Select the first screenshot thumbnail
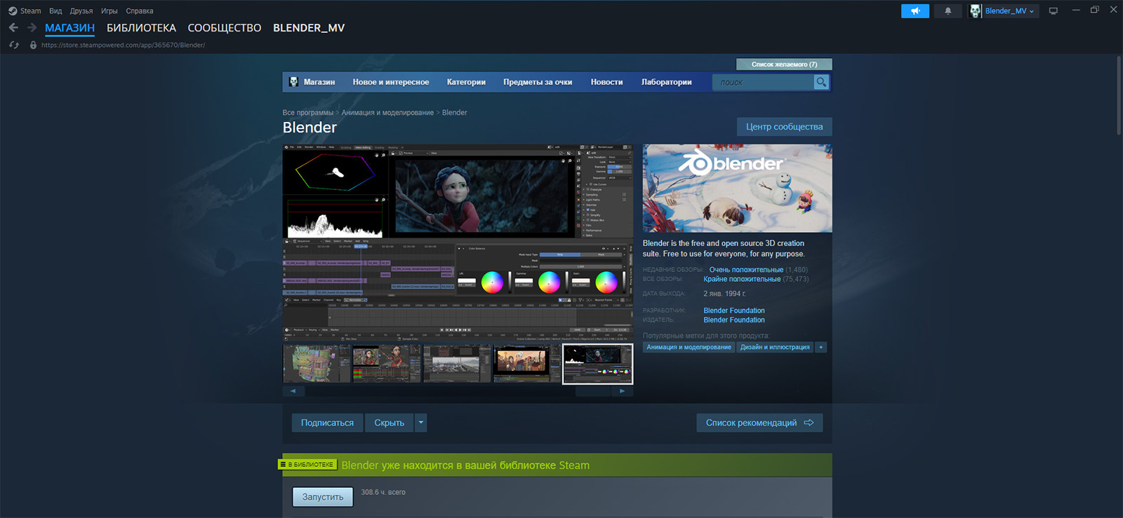1123x518 pixels. tap(317, 364)
